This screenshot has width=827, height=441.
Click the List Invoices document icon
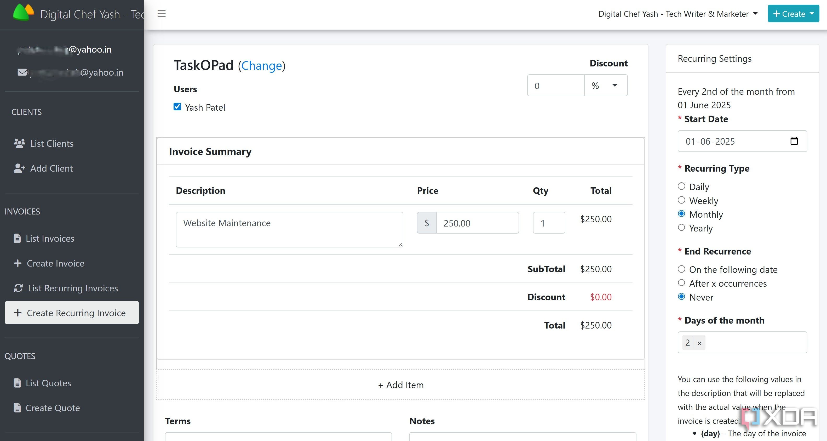[17, 238]
